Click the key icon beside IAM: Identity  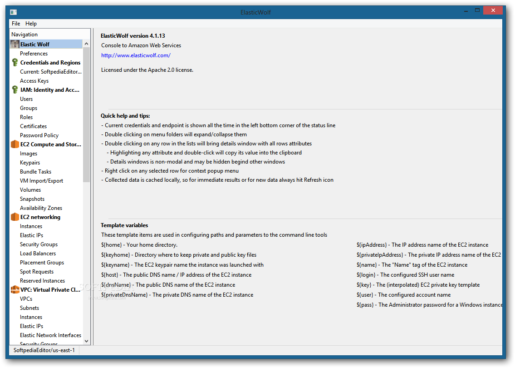15,90
